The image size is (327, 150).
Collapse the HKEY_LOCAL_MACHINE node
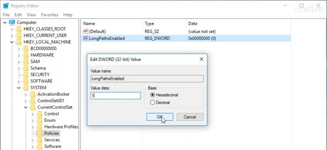(12, 42)
